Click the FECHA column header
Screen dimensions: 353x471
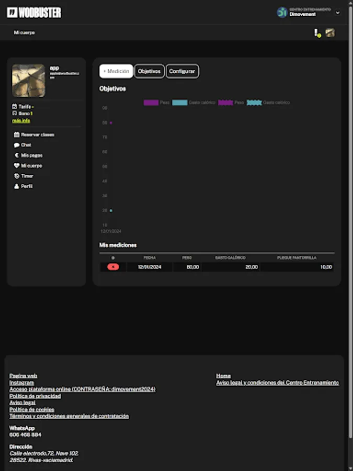tap(150, 257)
